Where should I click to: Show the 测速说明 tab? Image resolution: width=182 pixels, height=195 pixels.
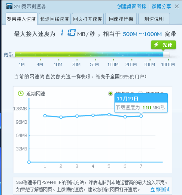coord(154,19)
